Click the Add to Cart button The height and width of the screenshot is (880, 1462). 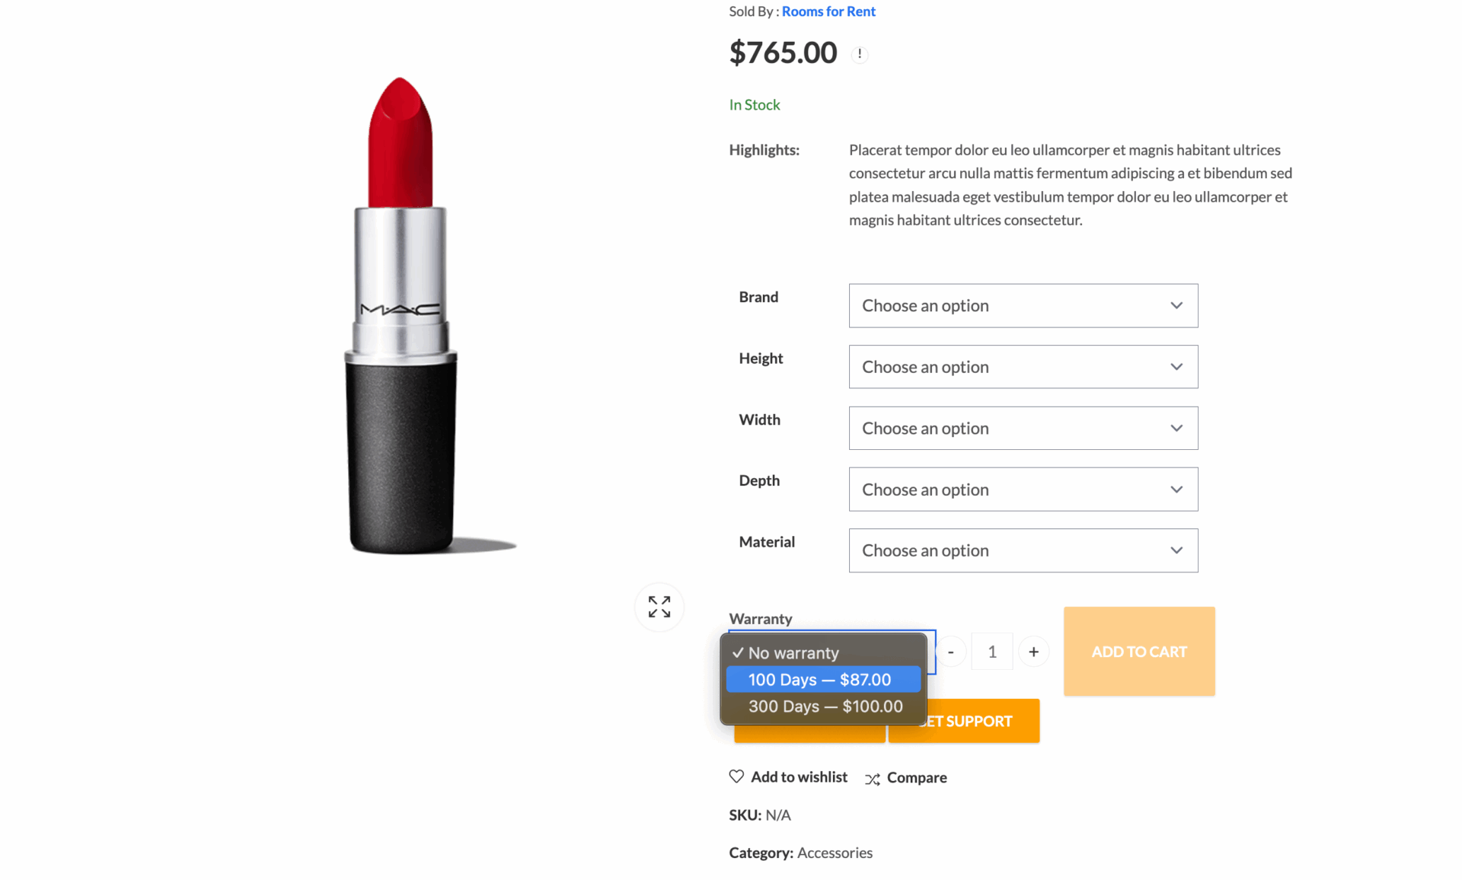[1139, 652]
